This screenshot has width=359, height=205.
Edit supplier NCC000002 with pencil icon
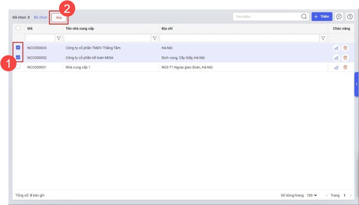[336, 58]
